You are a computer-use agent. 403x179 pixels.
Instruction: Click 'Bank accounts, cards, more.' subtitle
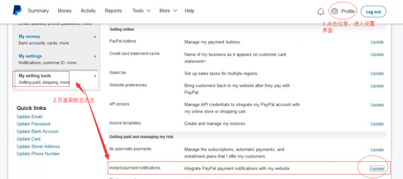pyautogui.click(x=44, y=43)
